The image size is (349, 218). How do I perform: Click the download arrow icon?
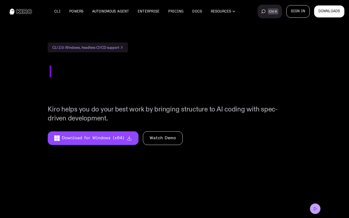129,138
